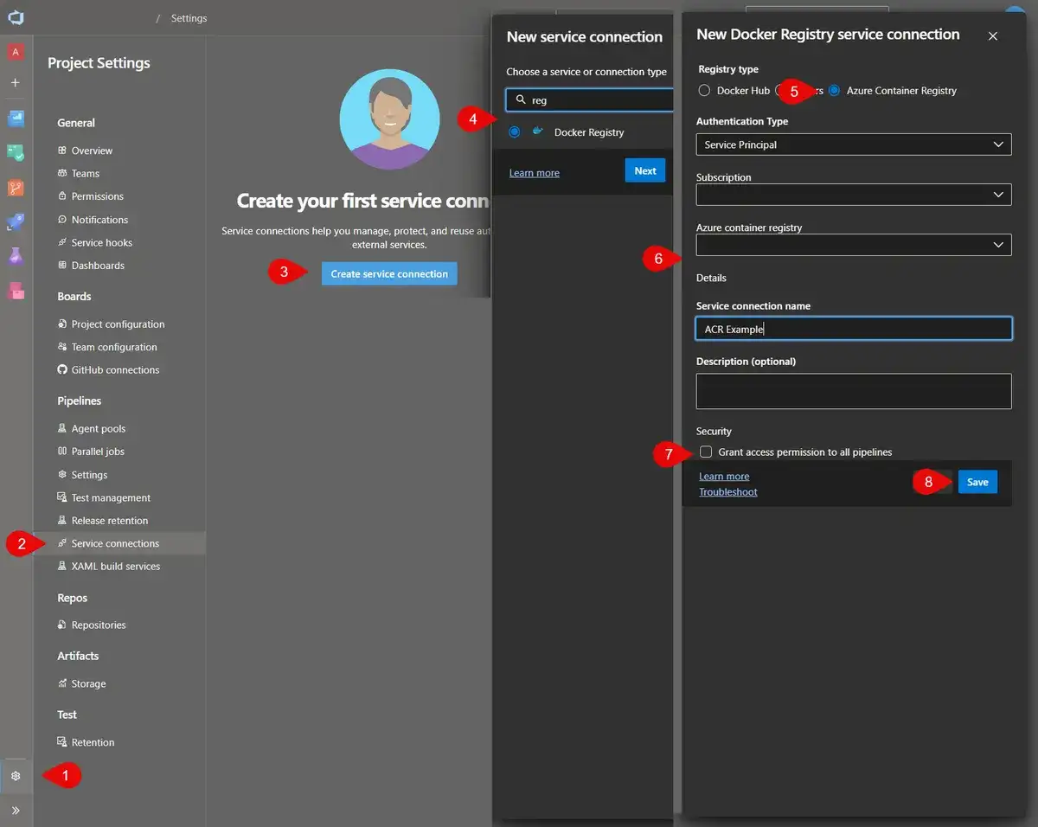Open the Repos branch icon
Viewport: 1038px width, 827px height.
16,188
